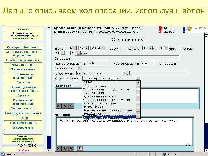
Task: Click the italic К button under Диагноз
Action: coord(65,148)
